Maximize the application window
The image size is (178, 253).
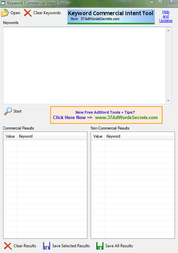point(160,2)
